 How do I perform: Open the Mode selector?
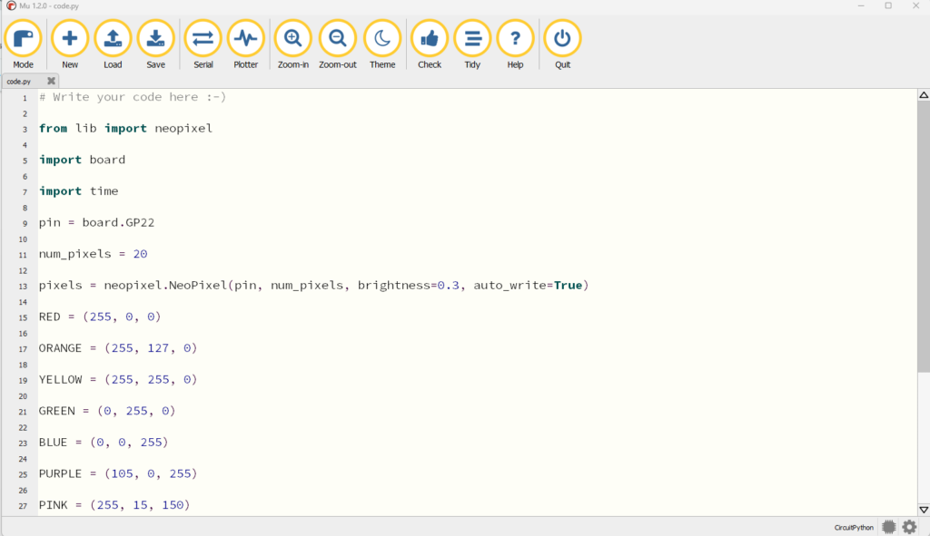coord(23,39)
